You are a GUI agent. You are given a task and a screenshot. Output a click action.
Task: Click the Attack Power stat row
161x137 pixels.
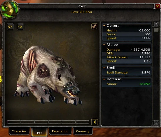(127, 57)
